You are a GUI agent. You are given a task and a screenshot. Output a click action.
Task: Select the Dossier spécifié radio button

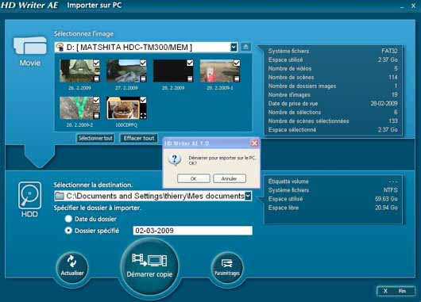tap(68, 231)
